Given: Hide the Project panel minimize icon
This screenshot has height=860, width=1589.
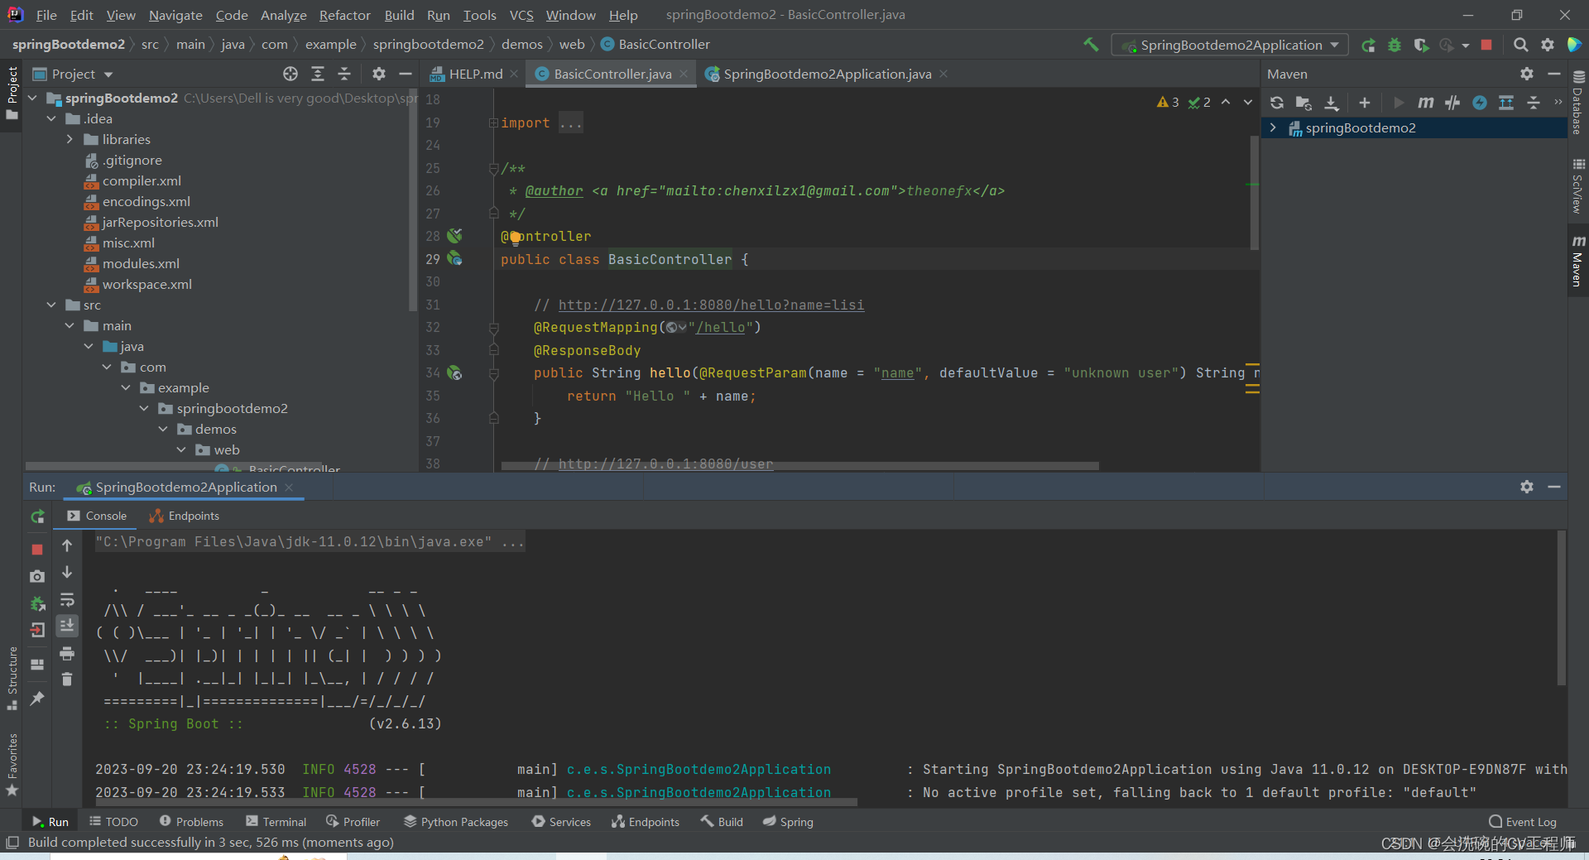Looking at the screenshot, I should tap(406, 74).
